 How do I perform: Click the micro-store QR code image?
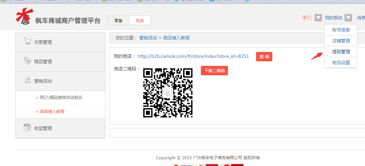(168, 93)
